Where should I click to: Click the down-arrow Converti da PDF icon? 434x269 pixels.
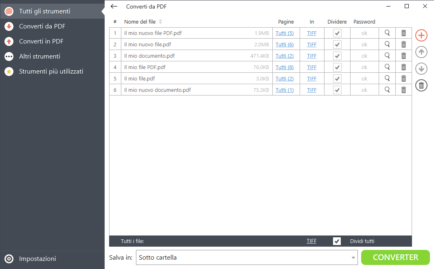coord(9,26)
